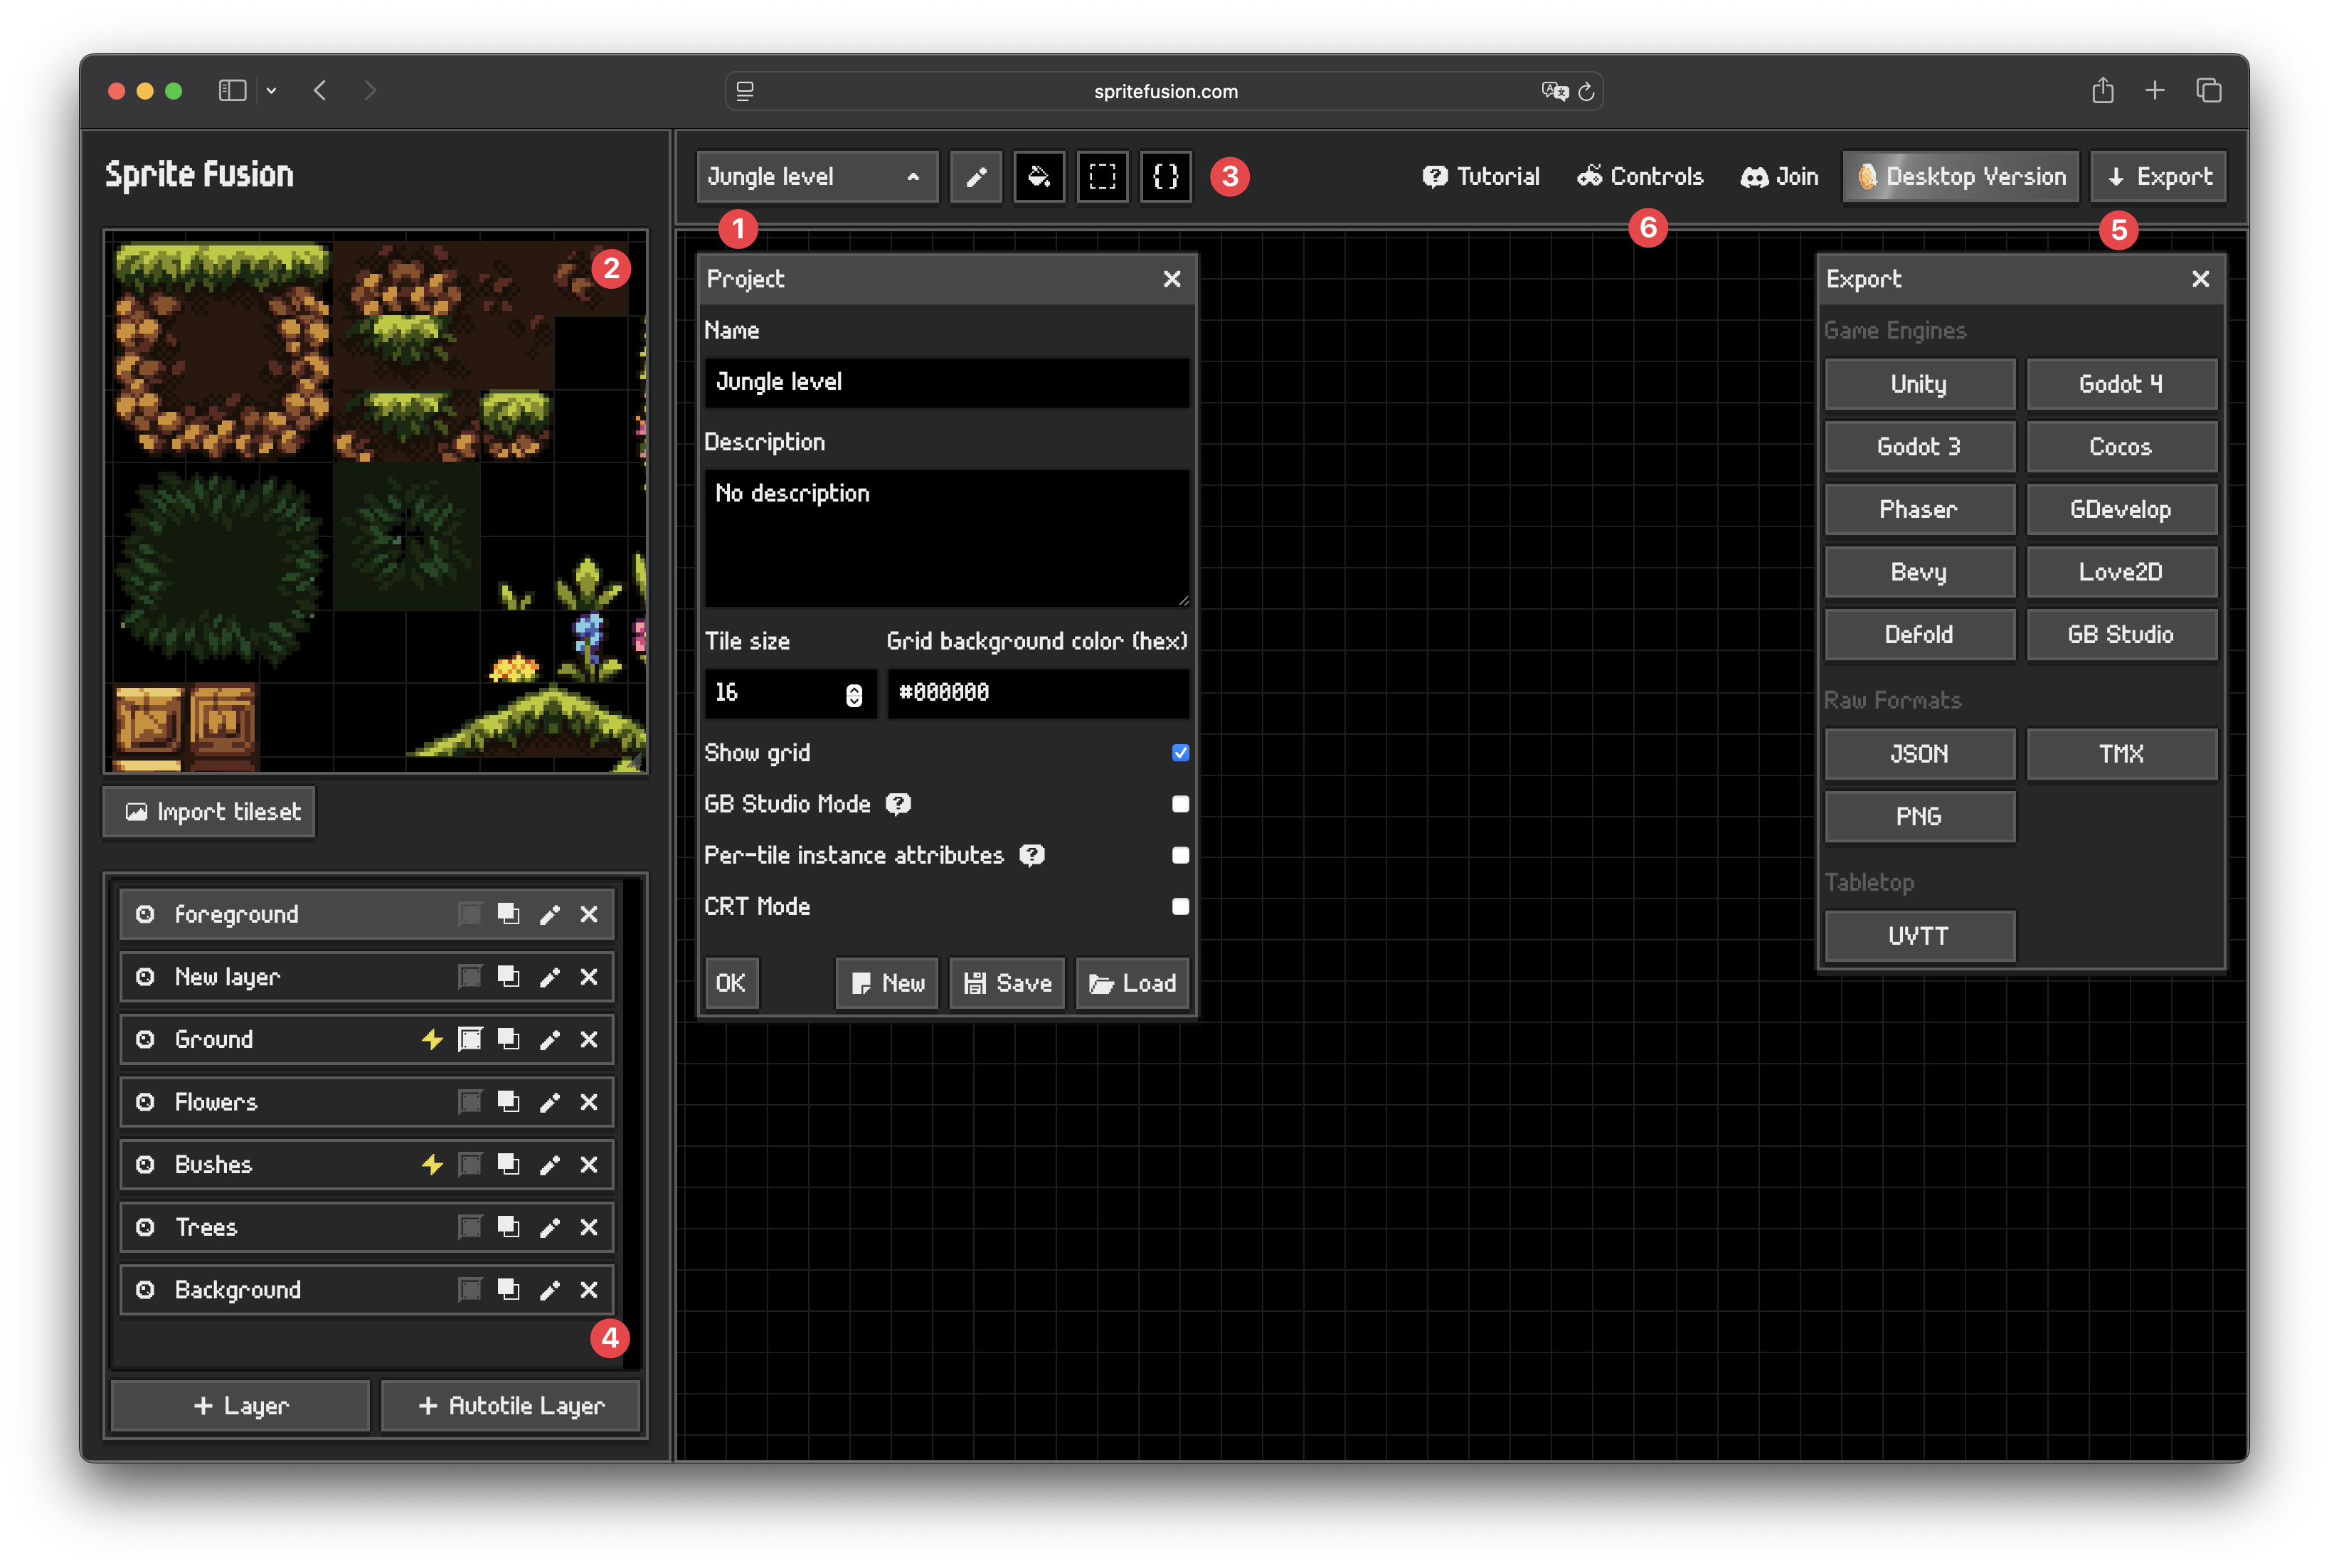This screenshot has width=2329, height=1568.
Task: Click Import tileset button
Action: [209, 812]
